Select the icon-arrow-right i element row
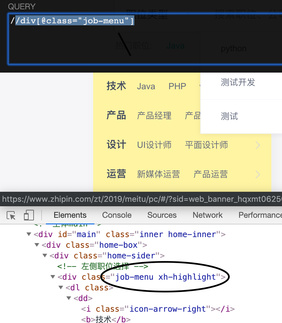Image resolution: width=282 pixels, height=323 pixels. pos(158,309)
